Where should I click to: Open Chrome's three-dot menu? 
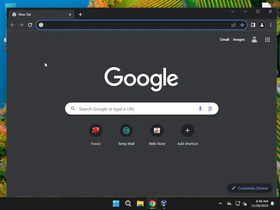pyautogui.click(x=271, y=25)
